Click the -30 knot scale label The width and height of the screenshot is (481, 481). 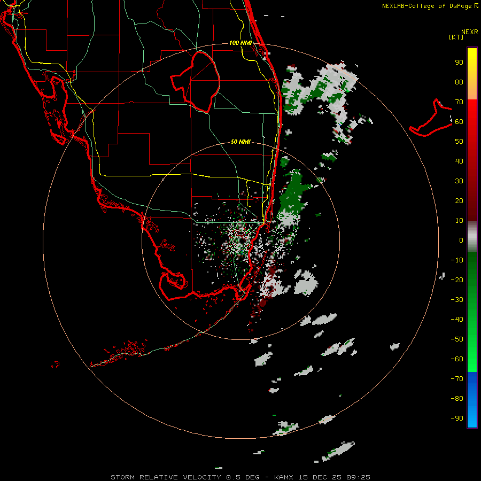tap(457, 300)
